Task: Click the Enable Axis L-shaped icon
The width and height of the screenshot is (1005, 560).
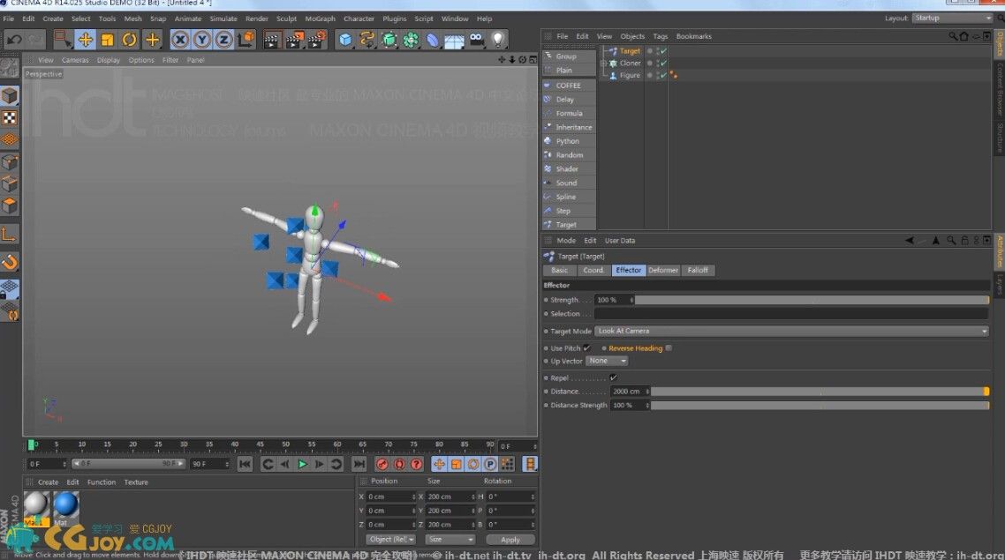Action: click(x=10, y=235)
